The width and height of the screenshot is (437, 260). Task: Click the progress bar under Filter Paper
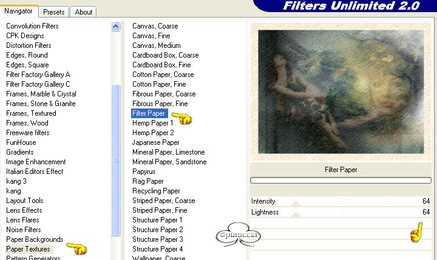[x=340, y=181]
